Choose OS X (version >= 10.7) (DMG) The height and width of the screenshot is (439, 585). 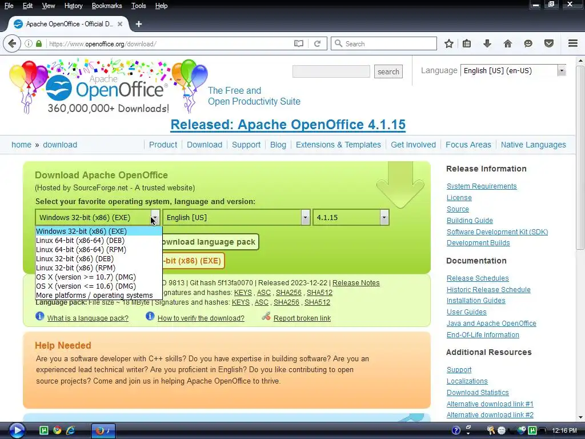point(99,277)
